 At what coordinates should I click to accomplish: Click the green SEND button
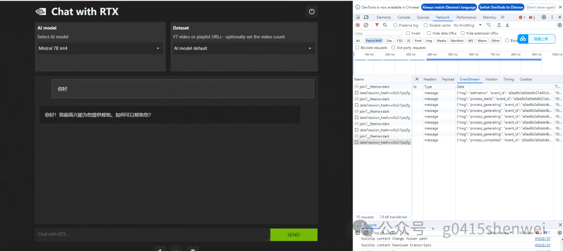coord(293,235)
